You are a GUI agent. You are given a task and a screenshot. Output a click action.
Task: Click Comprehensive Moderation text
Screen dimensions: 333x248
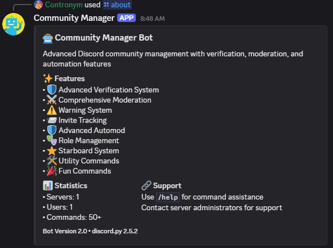[x=105, y=100]
